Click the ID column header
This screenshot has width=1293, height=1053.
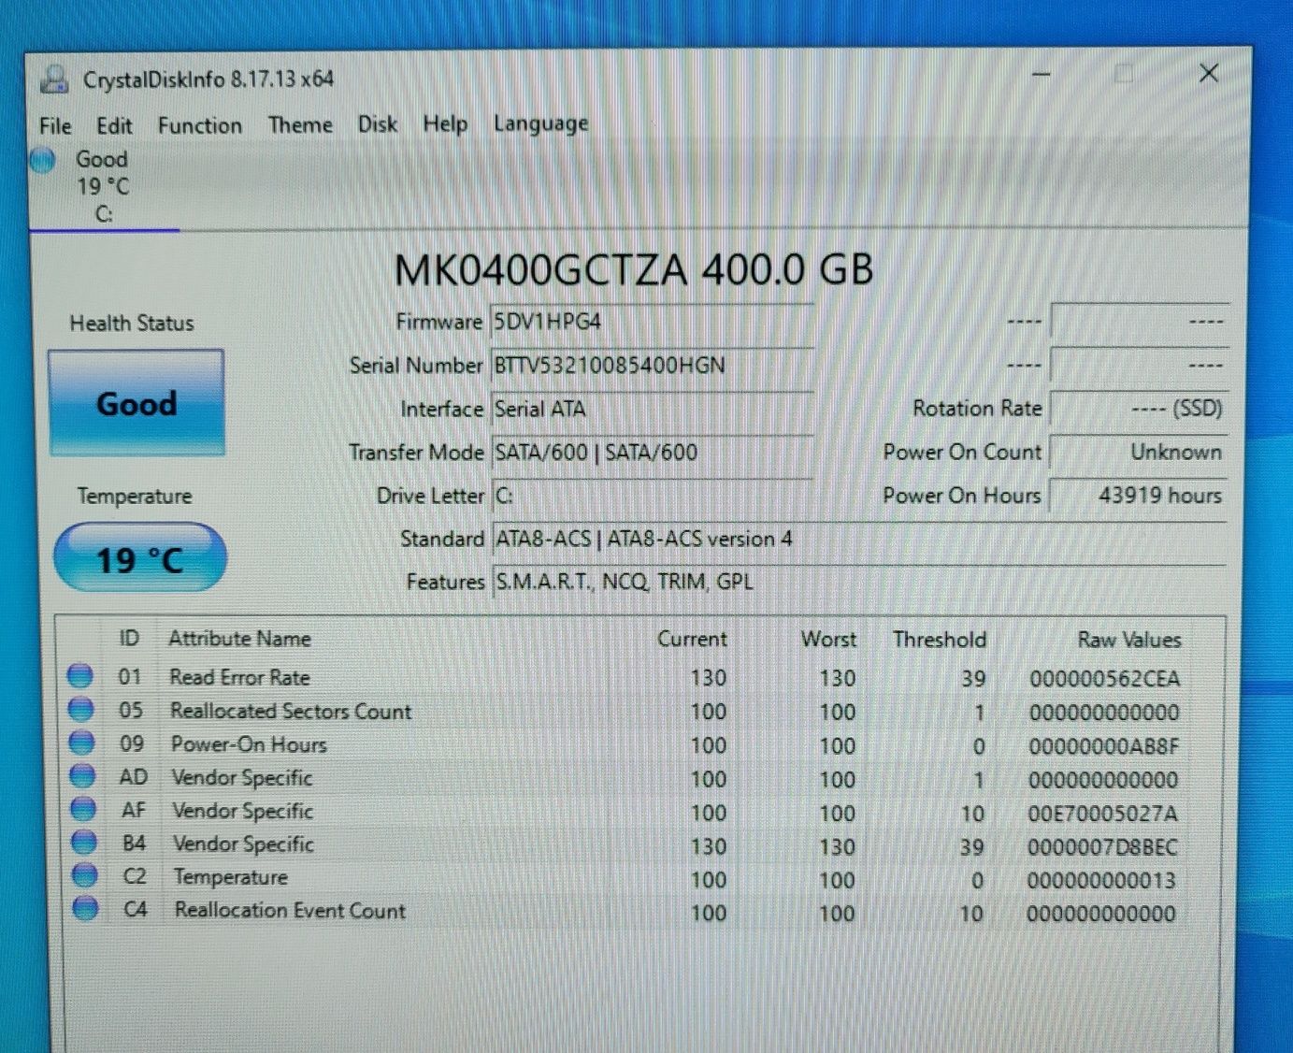click(129, 639)
